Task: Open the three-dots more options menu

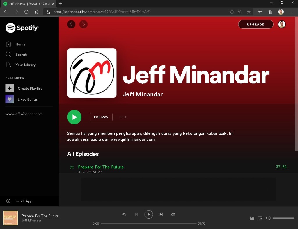Action: pyautogui.click(x=123, y=117)
